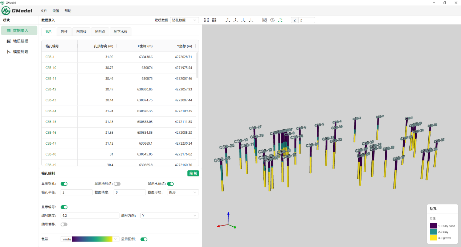Click the hidden grid icon in viewport toolbar
461x247 pixels.
point(265,20)
